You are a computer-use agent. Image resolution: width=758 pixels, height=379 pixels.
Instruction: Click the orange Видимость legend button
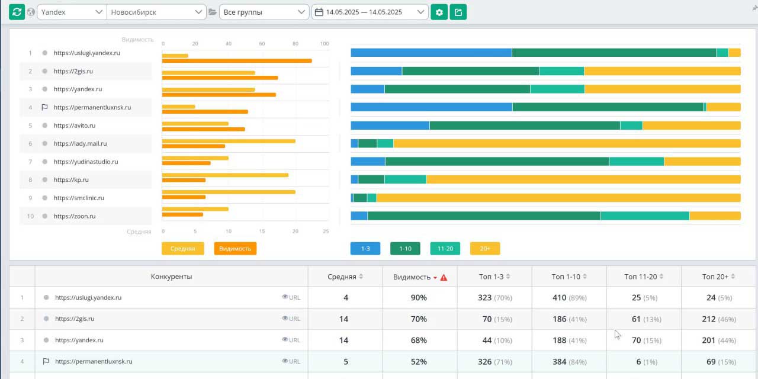pos(235,249)
